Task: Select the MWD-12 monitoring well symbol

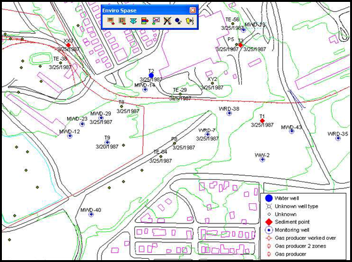Action: [70, 135]
